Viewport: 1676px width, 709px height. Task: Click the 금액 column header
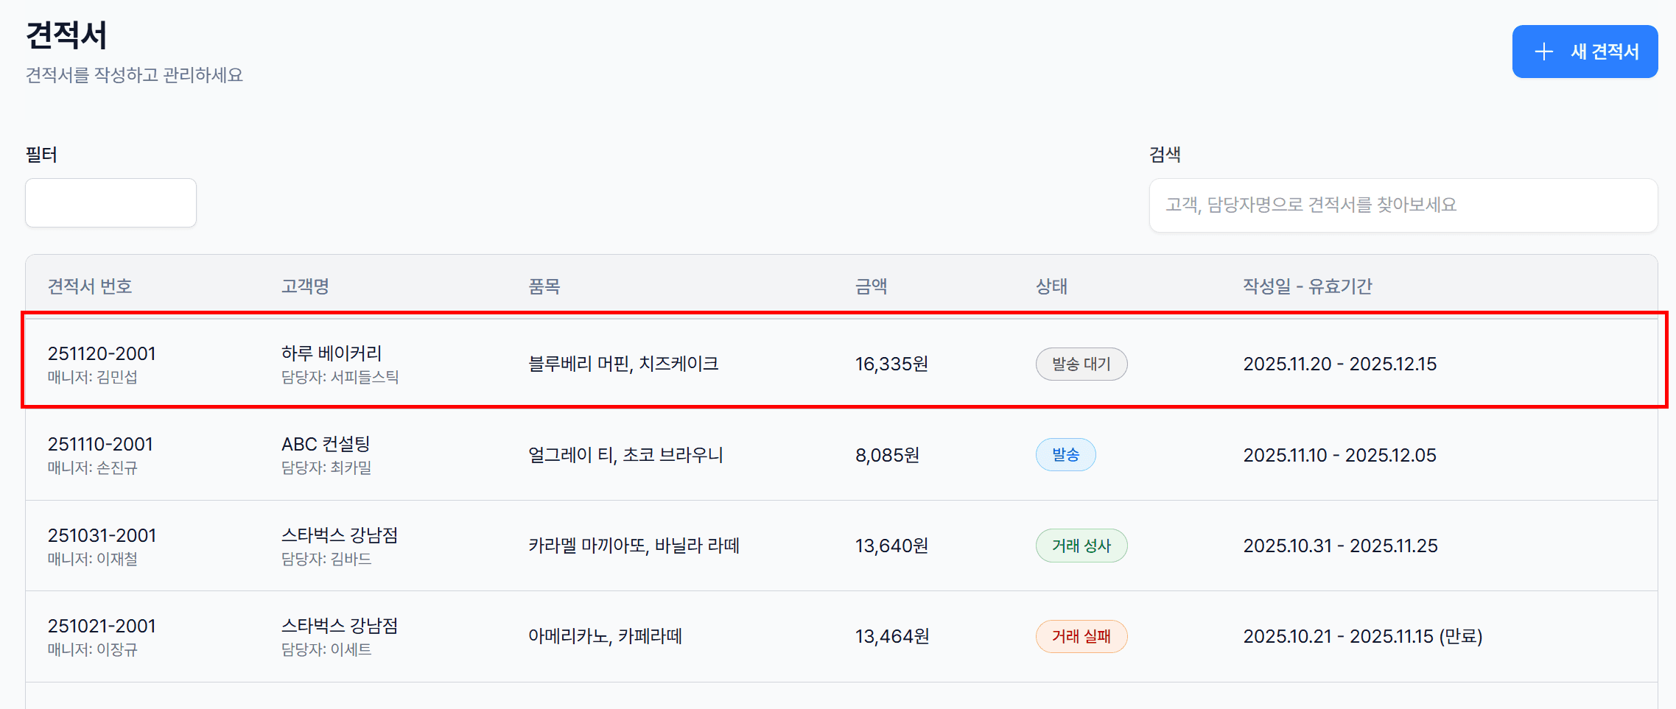tap(871, 286)
